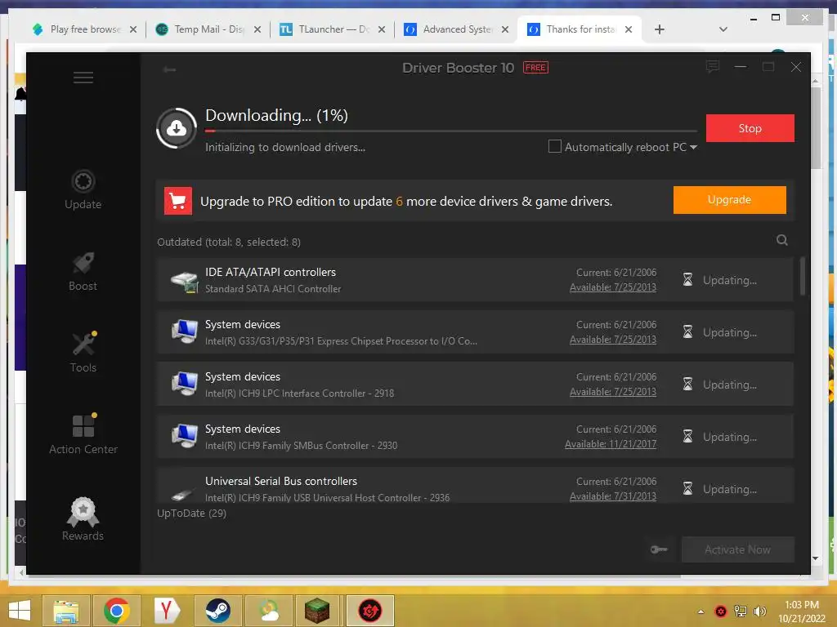Click the Activate Now button
This screenshot has height=627, width=837.
coord(738,549)
